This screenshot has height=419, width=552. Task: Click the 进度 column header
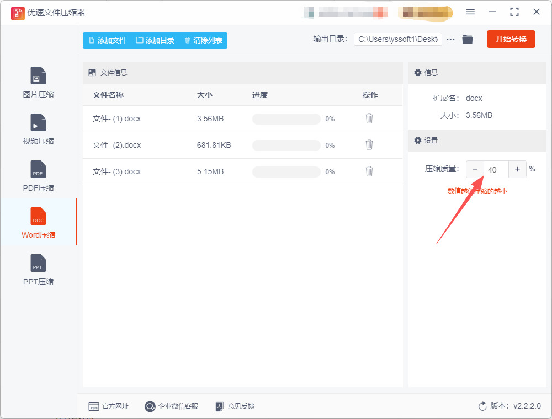(x=260, y=95)
